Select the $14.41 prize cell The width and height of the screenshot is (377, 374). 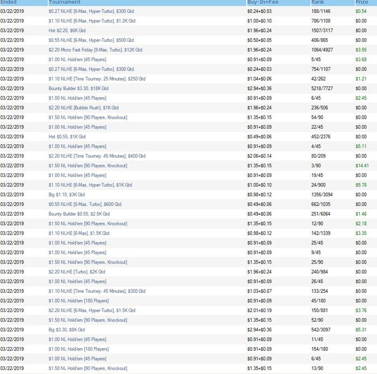coord(362,166)
